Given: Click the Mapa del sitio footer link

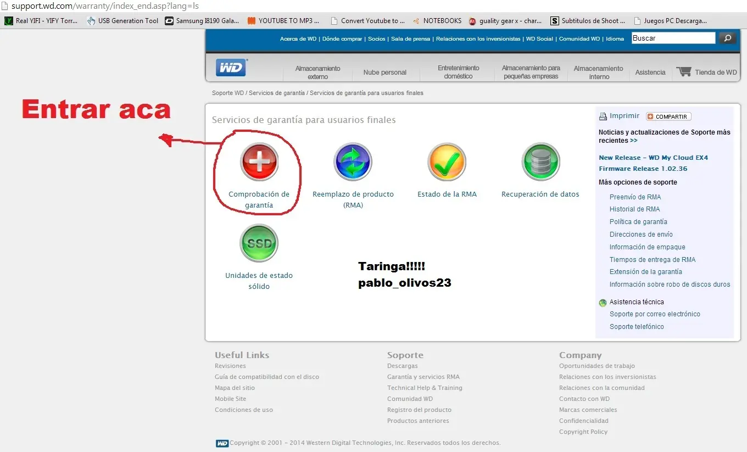Looking at the screenshot, I should (235, 388).
